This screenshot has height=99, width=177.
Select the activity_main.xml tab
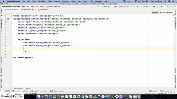coord(12,10)
